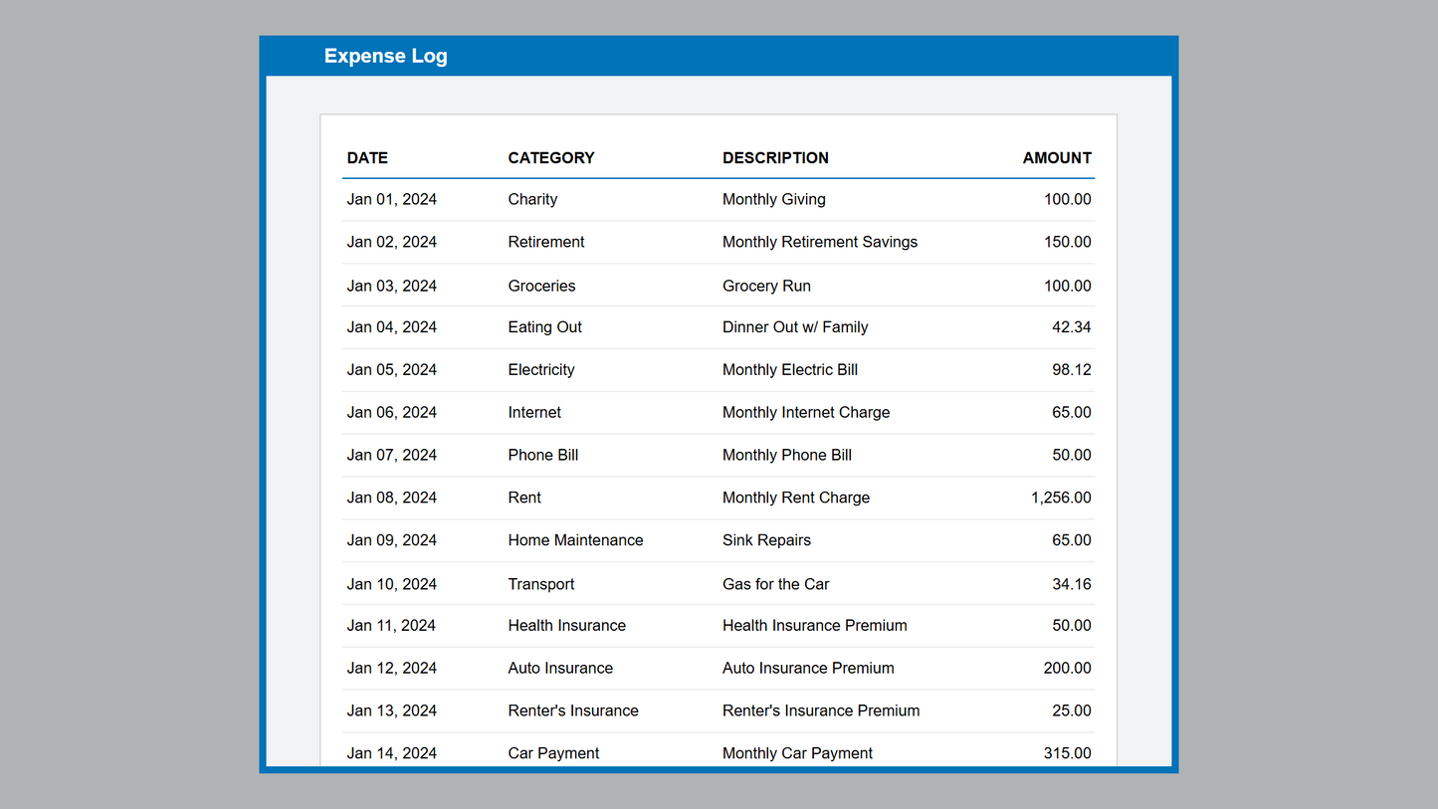Click the 150.00 amount cell
This screenshot has width=1438, height=809.
tap(1068, 242)
